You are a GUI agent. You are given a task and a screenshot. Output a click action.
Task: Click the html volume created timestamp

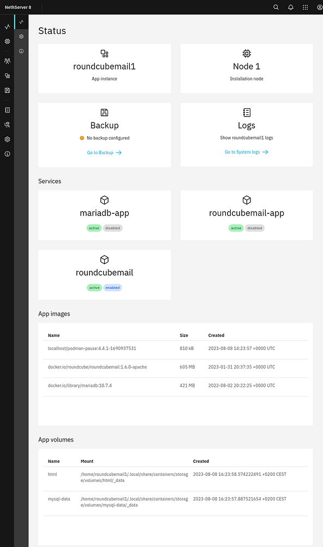(x=240, y=474)
